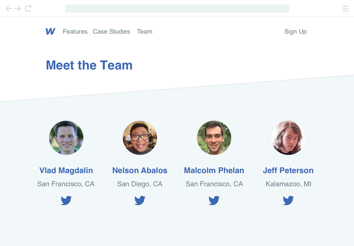Screen dimensions: 354x246
Task: Click the Webflow W logo
Action: pyautogui.click(x=51, y=31)
